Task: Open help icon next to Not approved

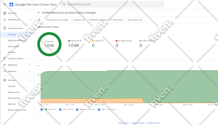Action: (x=131, y=41)
